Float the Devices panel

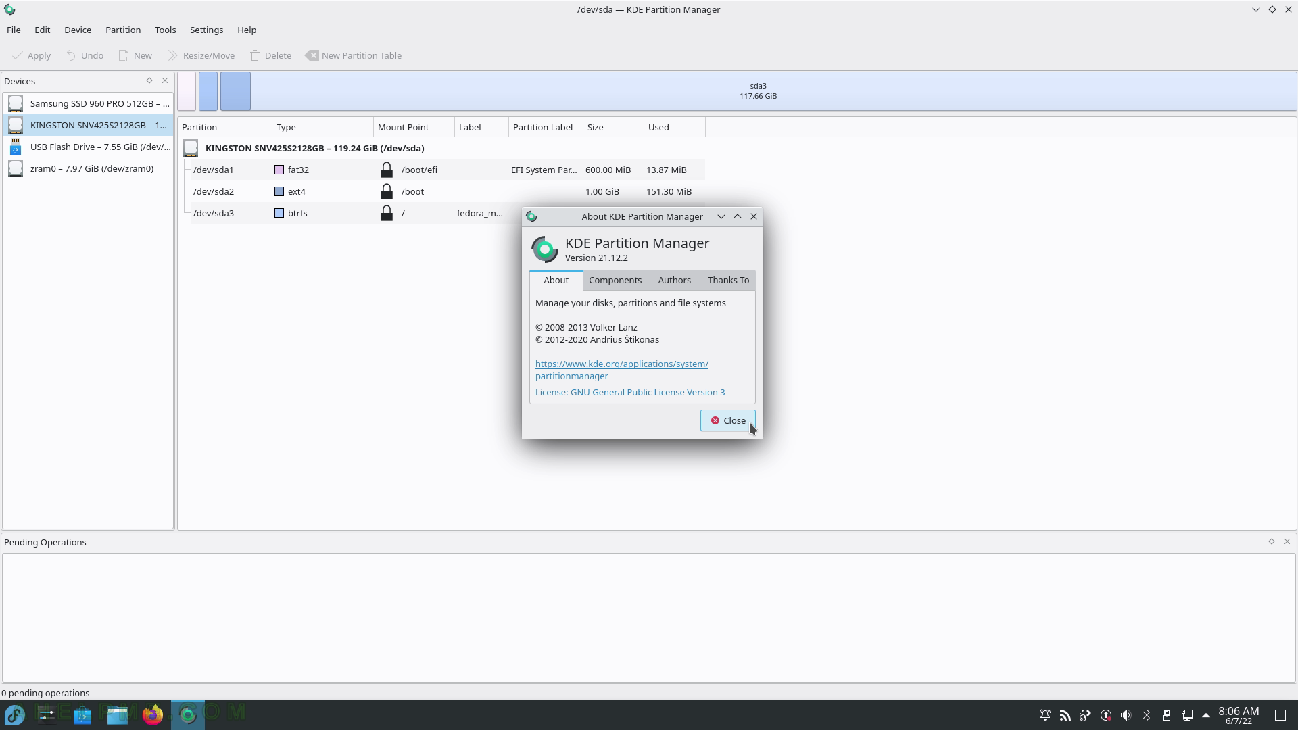point(149,80)
